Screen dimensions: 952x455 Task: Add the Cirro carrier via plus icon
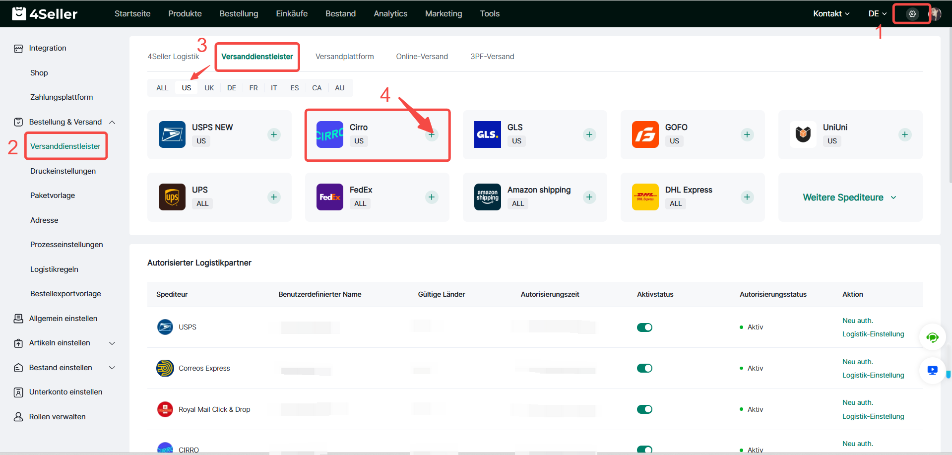pyautogui.click(x=432, y=134)
